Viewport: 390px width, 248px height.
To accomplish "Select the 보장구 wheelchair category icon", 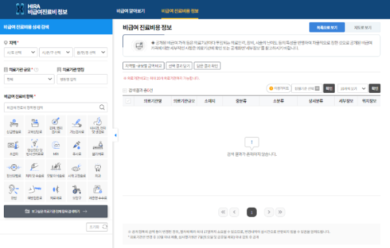I will coord(77,192).
